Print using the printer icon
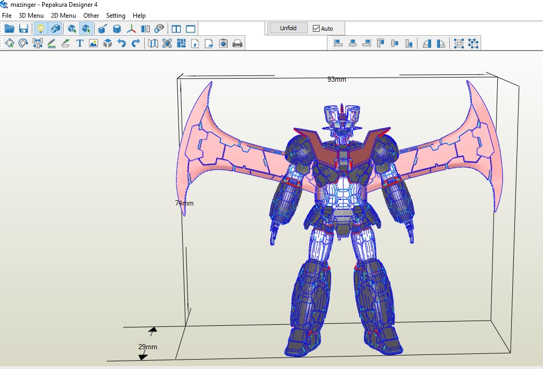Image resolution: width=543 pixels, height=369 pixels. (x=237, y=44)
